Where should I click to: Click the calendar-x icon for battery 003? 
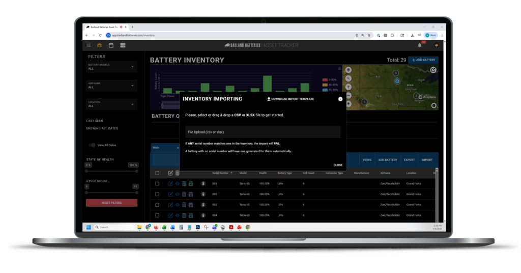click(x=191, y=205)
